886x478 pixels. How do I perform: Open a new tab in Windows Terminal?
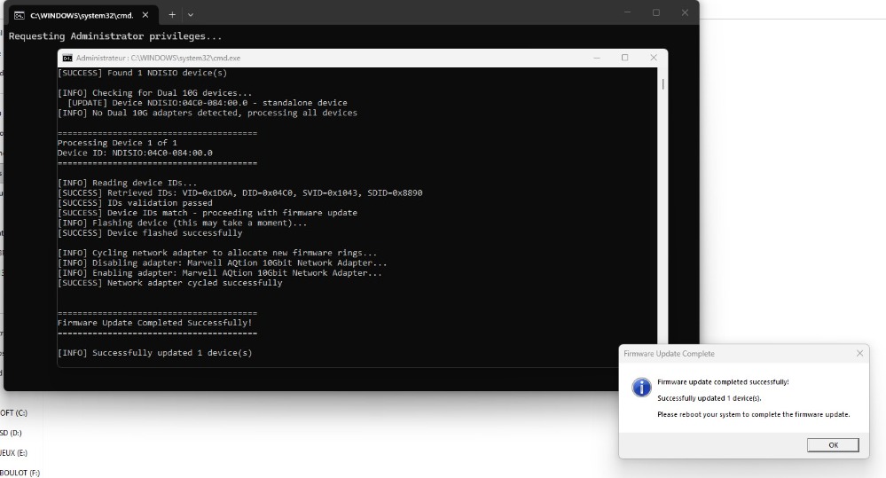[x=172, y=14]
